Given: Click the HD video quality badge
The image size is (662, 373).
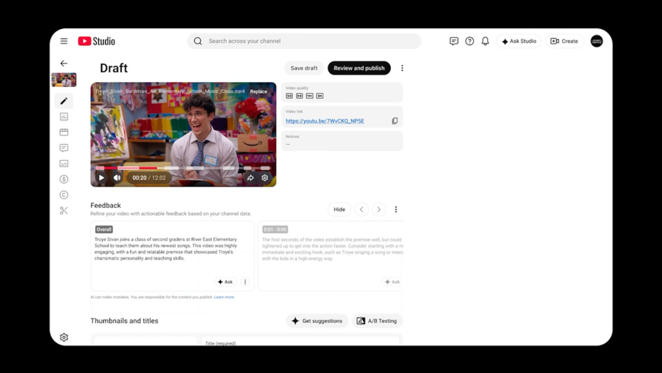Looking at the screenshot, I should pyautogui.click(x=299, y=96).
